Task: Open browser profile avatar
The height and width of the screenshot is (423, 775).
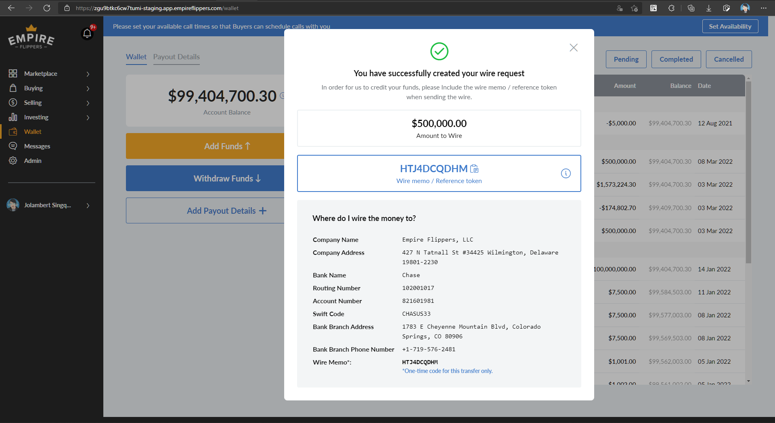Action: coord(745,8)
